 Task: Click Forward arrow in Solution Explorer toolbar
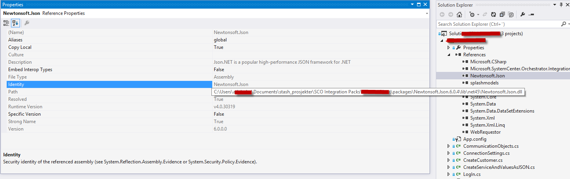(450, 14)
